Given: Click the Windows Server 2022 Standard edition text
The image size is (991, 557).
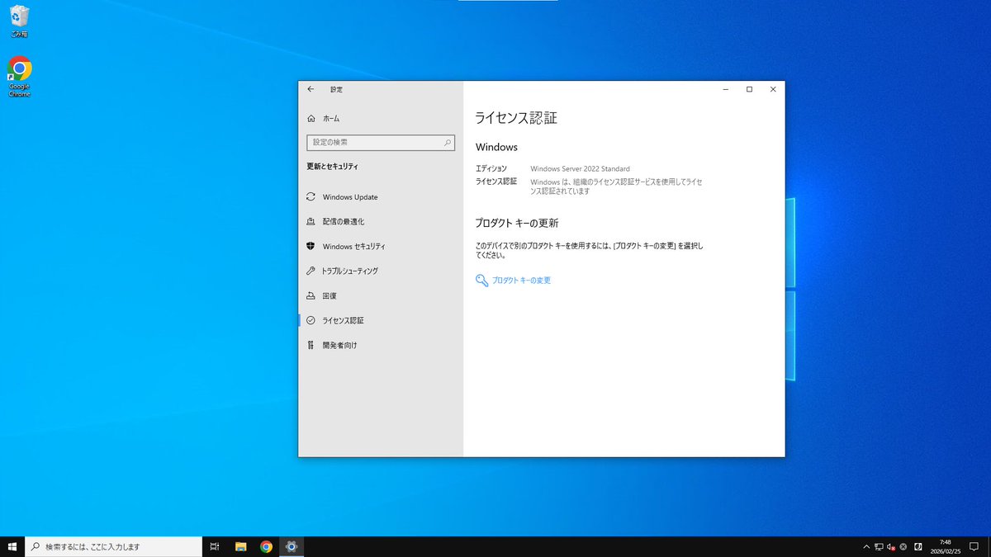Looking at the screenshot, I should [580, 169].
